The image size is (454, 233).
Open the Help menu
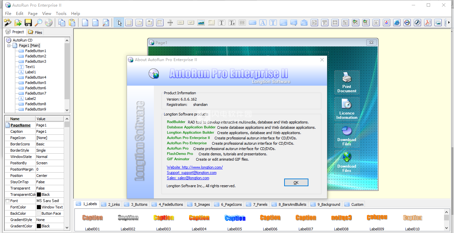(x=75, y=14)
